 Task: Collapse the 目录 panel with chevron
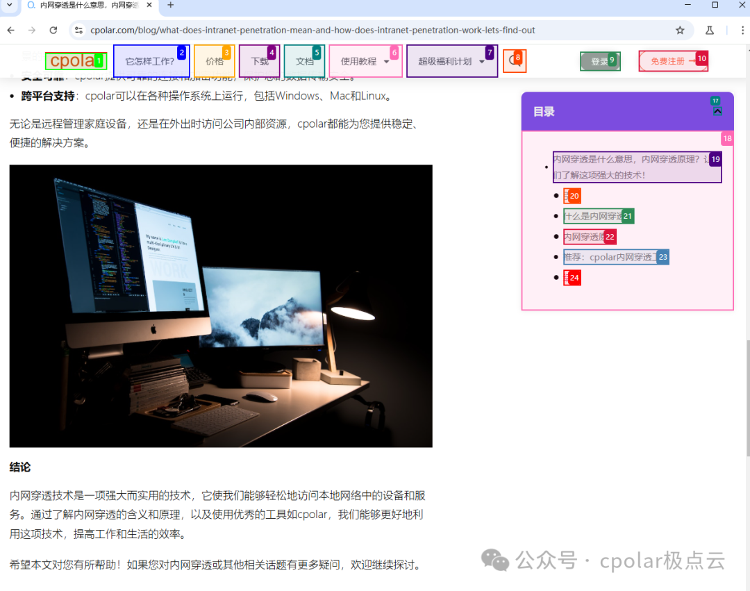pyautogui.click(x=717, y=111)
